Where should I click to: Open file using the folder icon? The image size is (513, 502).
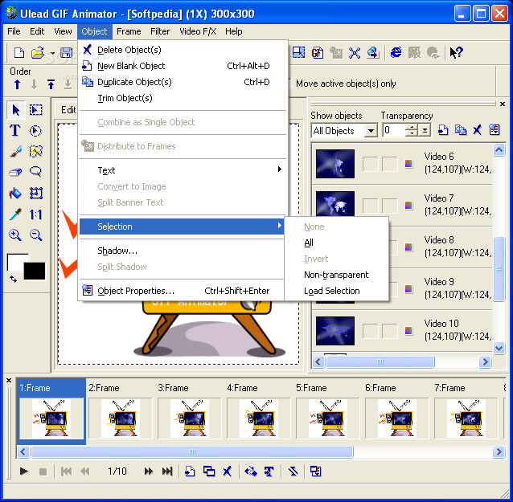coord(38,53)
